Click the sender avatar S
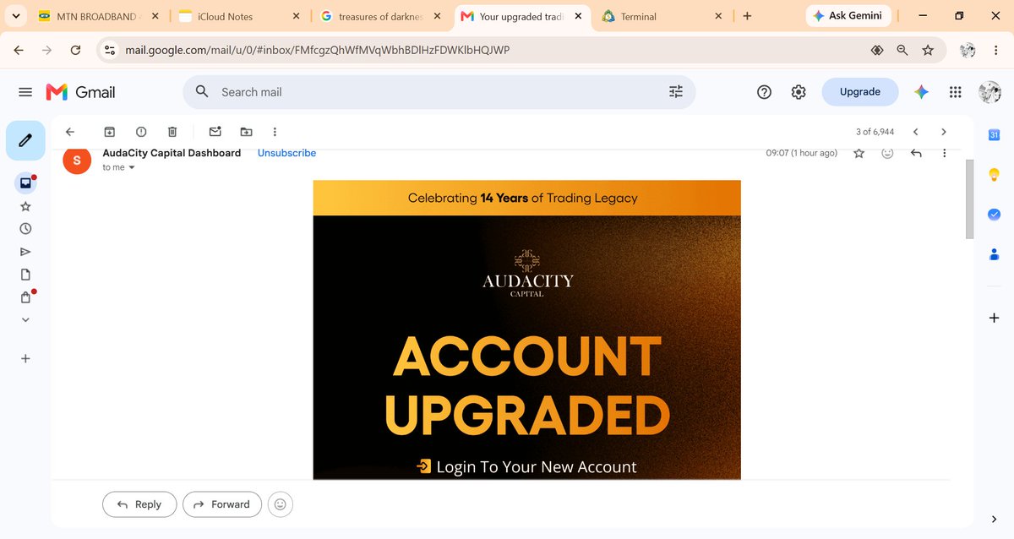The height and width of the screenshot is (539, 1014). pos(77,161)
